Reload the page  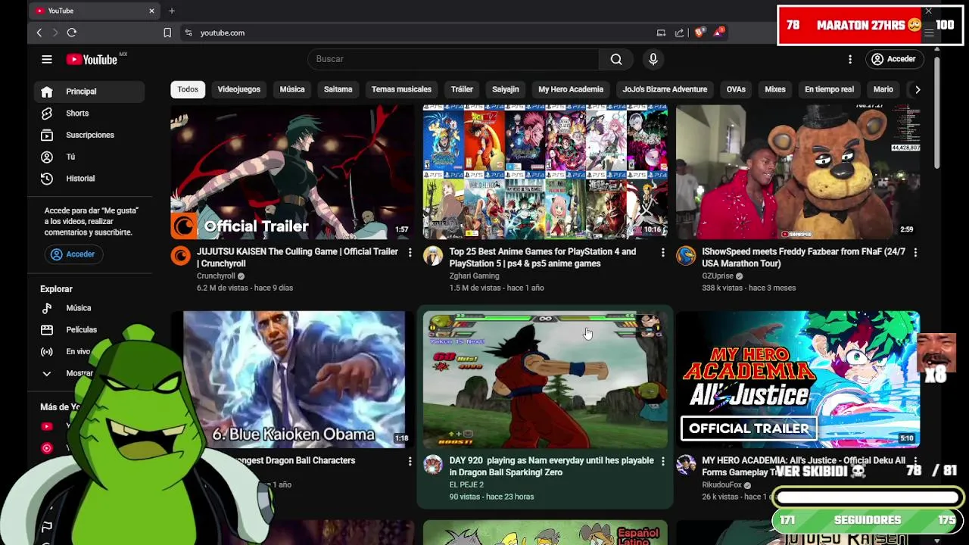[72, 33]
